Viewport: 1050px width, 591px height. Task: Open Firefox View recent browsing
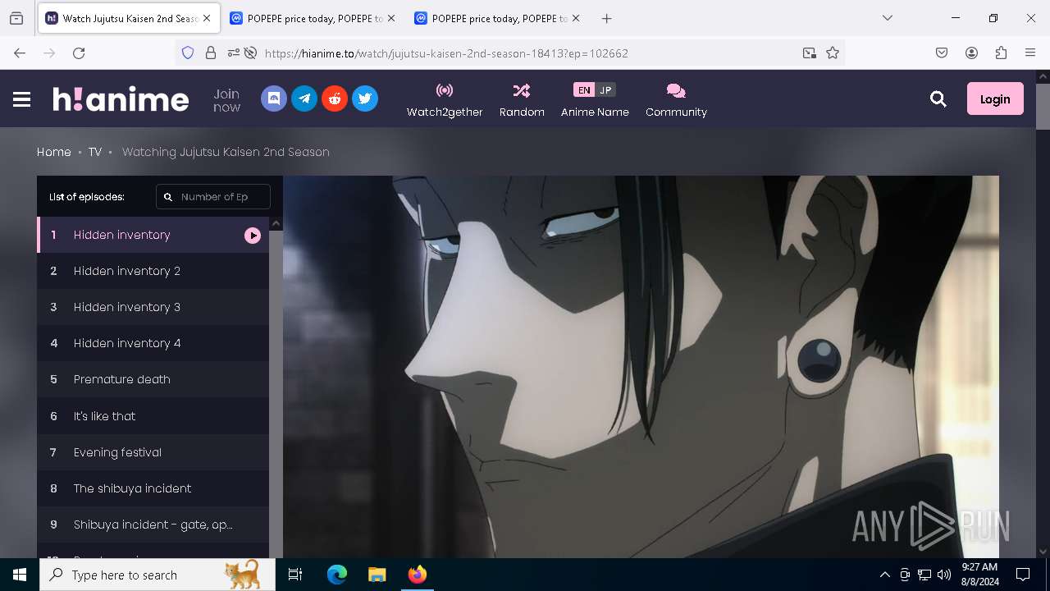click(x=16, y=18)
